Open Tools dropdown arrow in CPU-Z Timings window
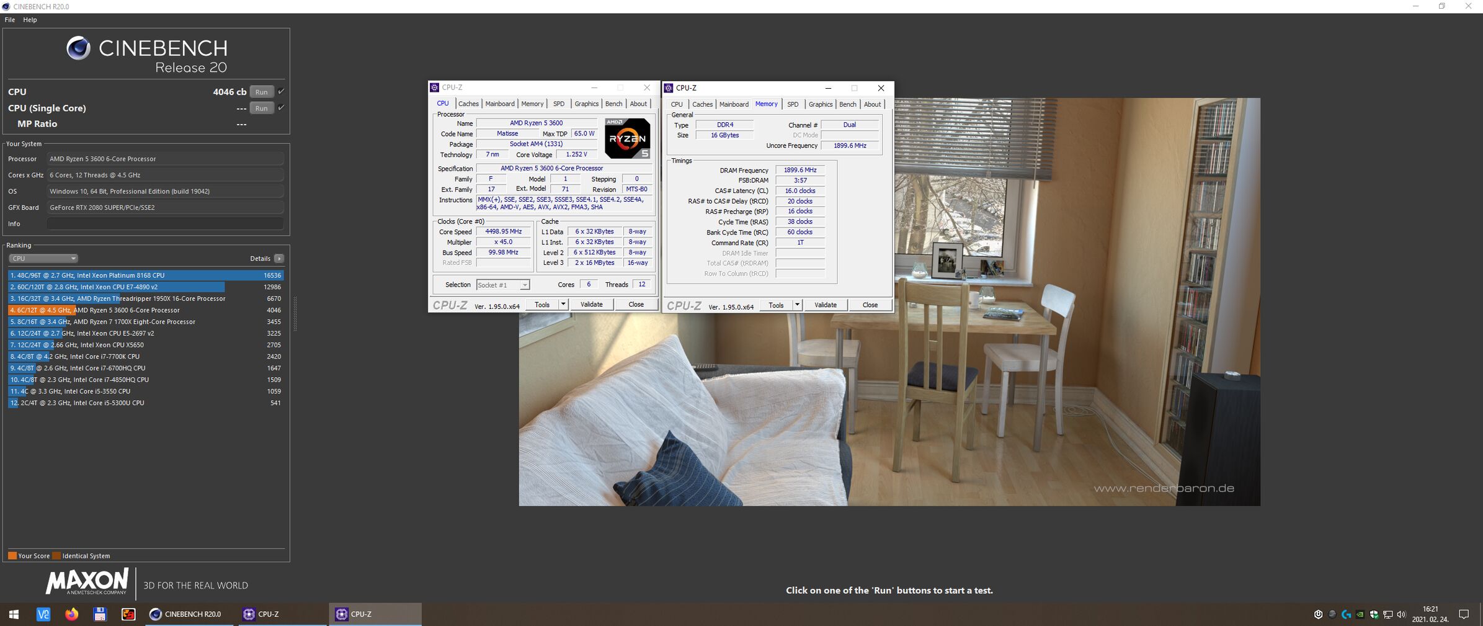Image resolution: width=1483 pixels, height=626 pixels. pos(797,305)
